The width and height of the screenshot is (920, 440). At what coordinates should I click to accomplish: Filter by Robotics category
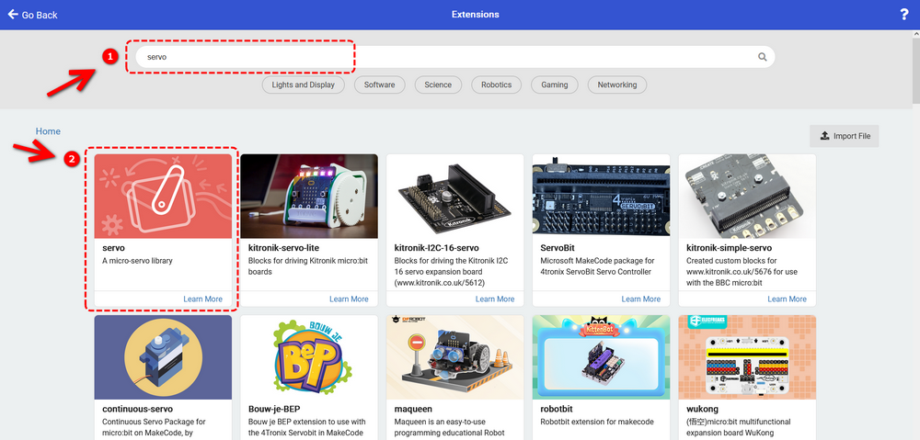click(497, 85)
